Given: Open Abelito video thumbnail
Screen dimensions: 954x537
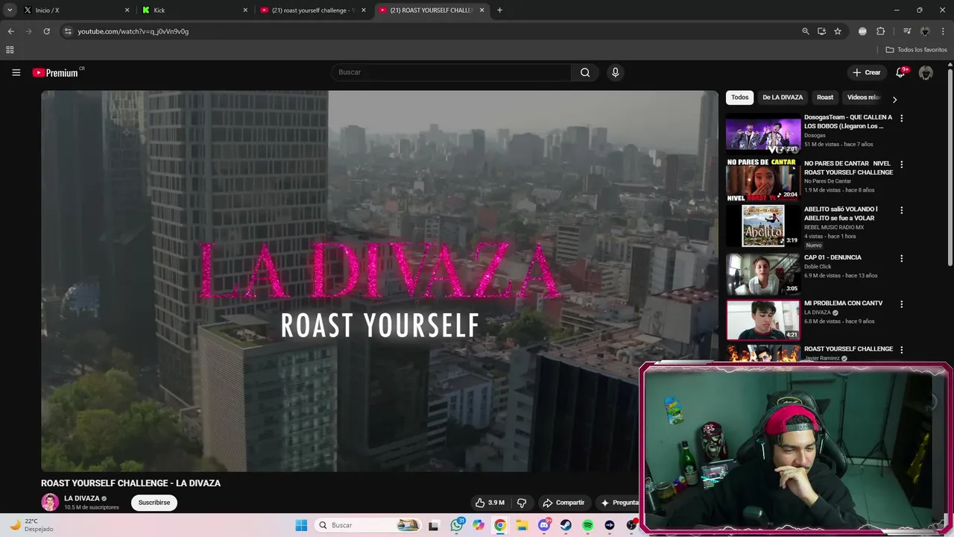Looking at the screenshot, I should [x=763, y=226].
